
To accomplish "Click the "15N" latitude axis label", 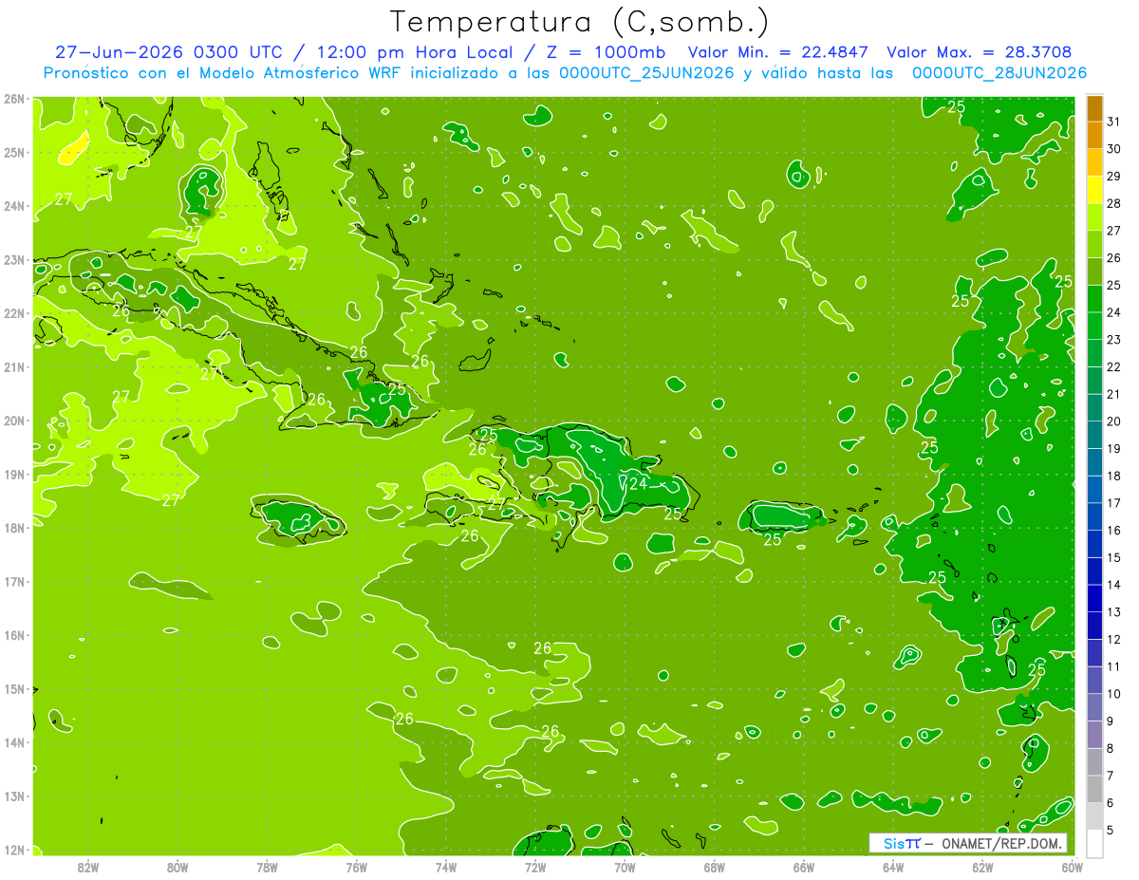I will tap(15, 688).
